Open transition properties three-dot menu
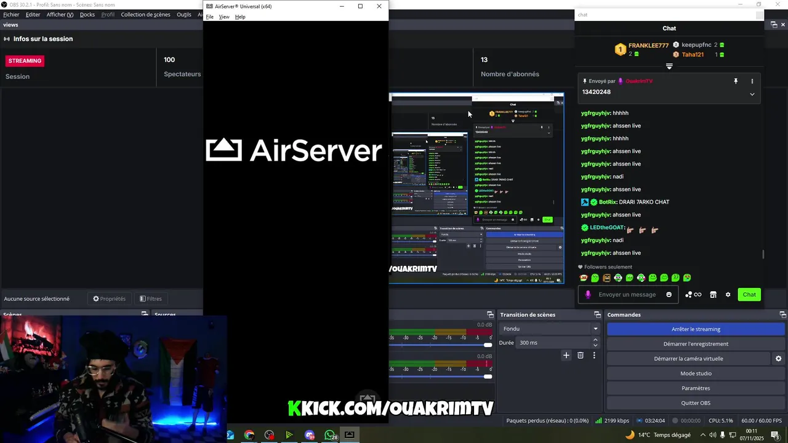 pos(594,355)
